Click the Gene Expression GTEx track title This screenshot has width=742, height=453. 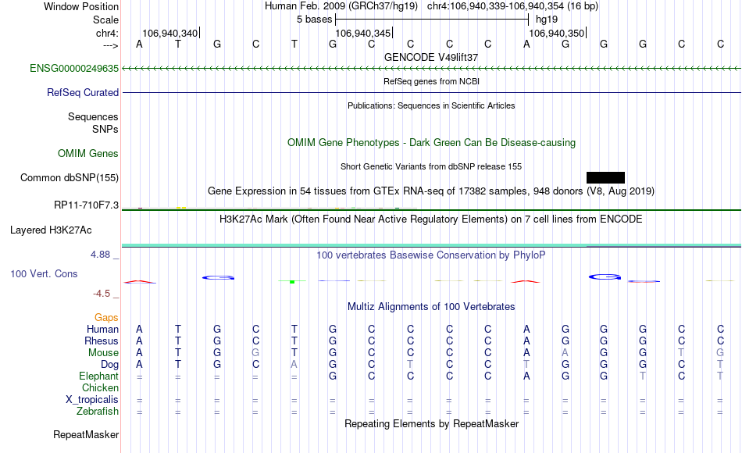click(x=431, y=191)
